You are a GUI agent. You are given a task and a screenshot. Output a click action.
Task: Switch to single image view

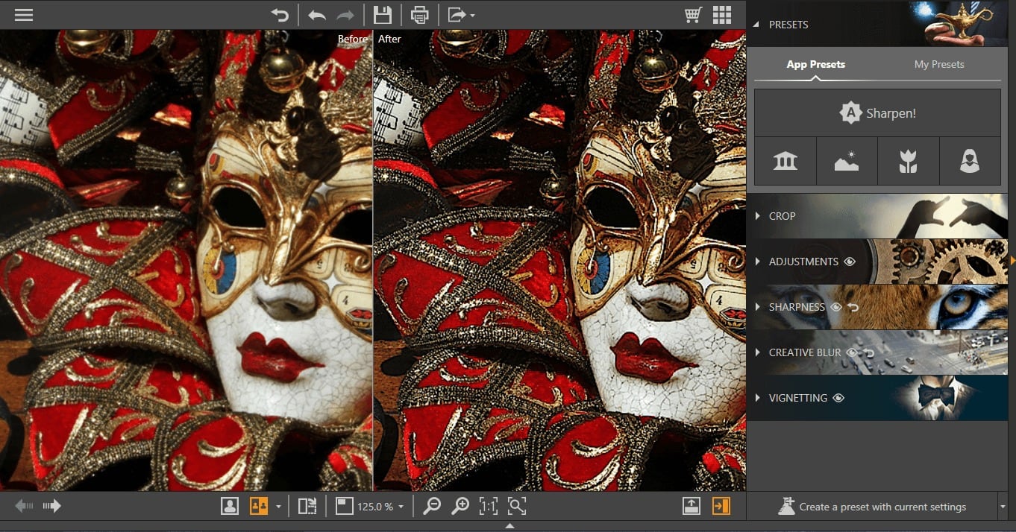pos(230,506)
